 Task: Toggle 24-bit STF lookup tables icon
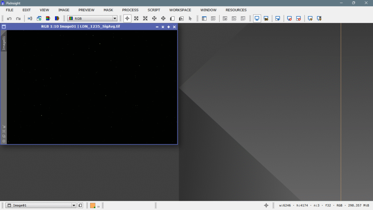pyautogui.click(x=266, y=19)
